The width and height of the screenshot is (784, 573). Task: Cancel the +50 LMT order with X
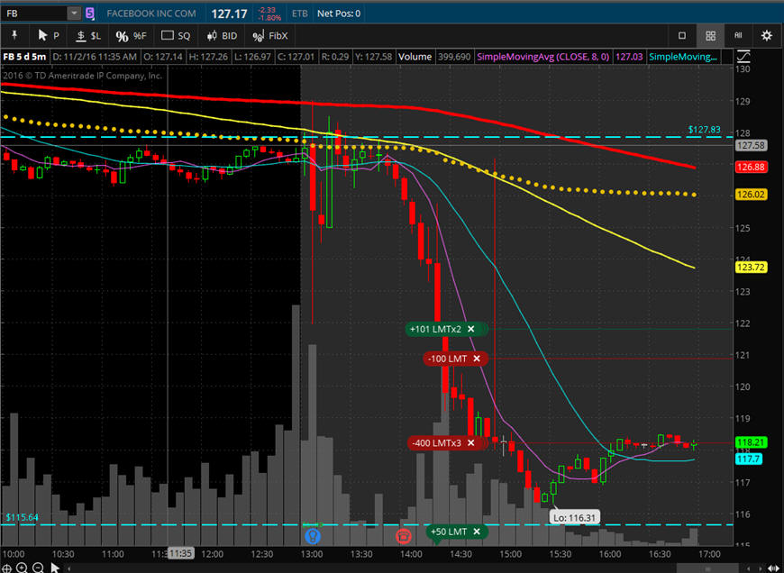pos(477,532)
